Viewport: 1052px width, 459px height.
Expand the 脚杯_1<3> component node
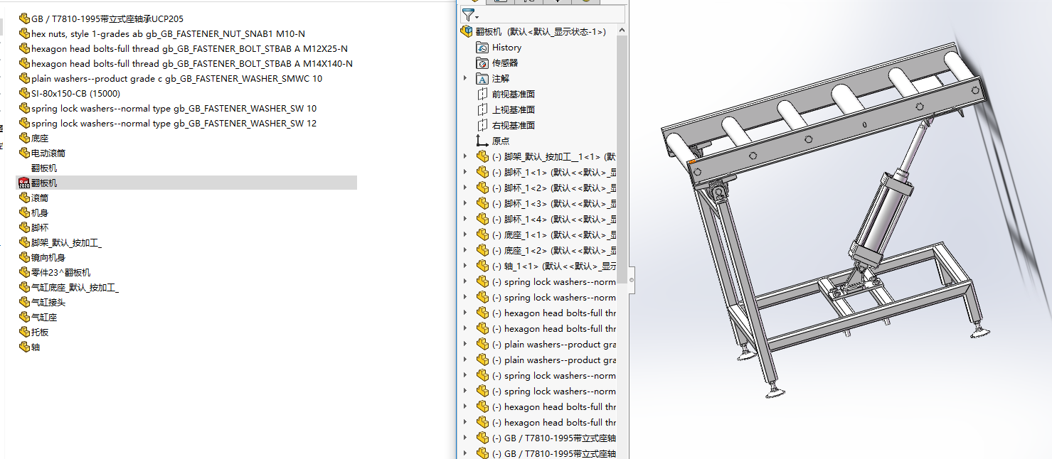point(466,204)
